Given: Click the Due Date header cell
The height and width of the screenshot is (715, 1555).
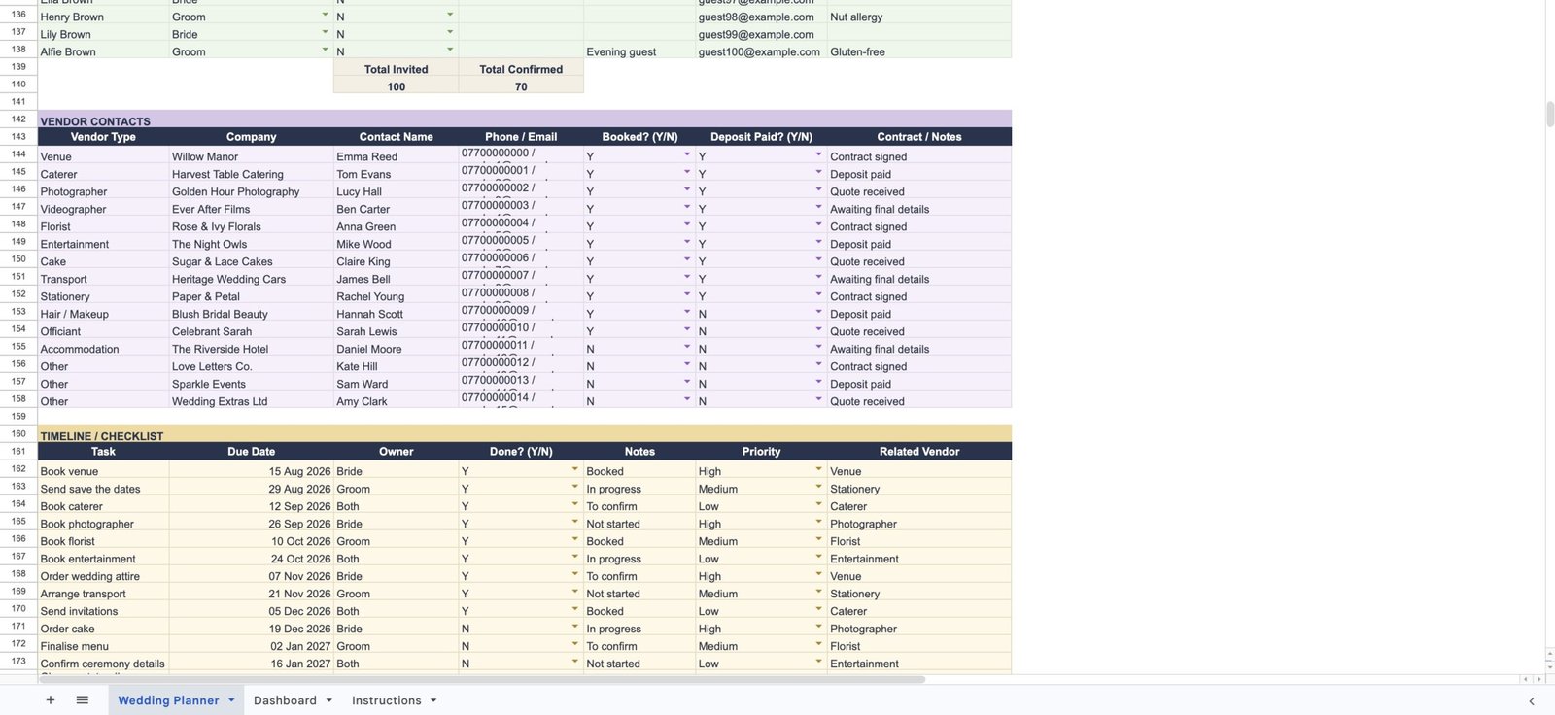Looking at the screenshot, I should pyautogui.click(x=252, y=452).
